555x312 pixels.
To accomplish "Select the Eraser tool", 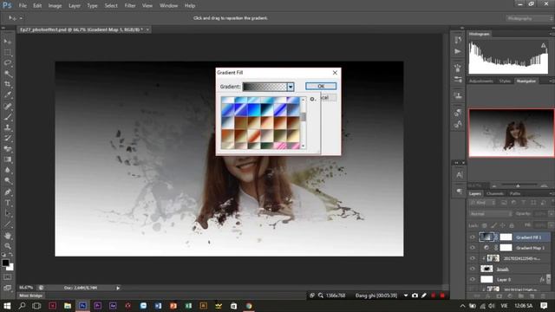I will [x=8, y=148].
